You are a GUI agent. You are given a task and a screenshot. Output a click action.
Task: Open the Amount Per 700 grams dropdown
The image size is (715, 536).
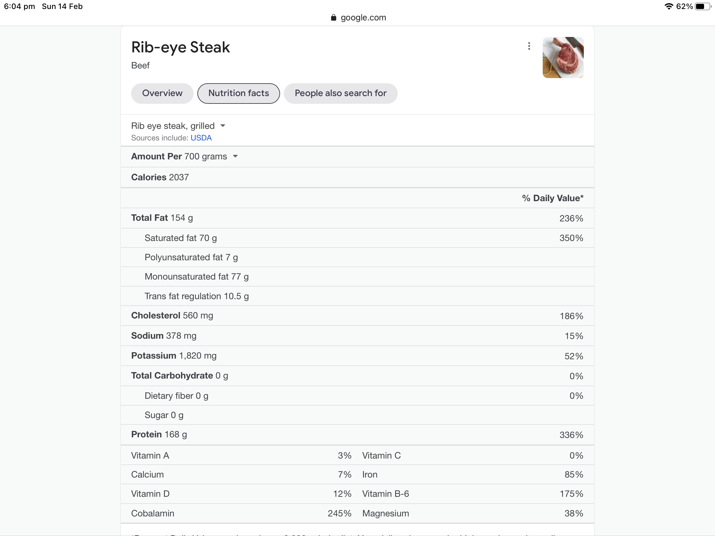click(185, 156)
